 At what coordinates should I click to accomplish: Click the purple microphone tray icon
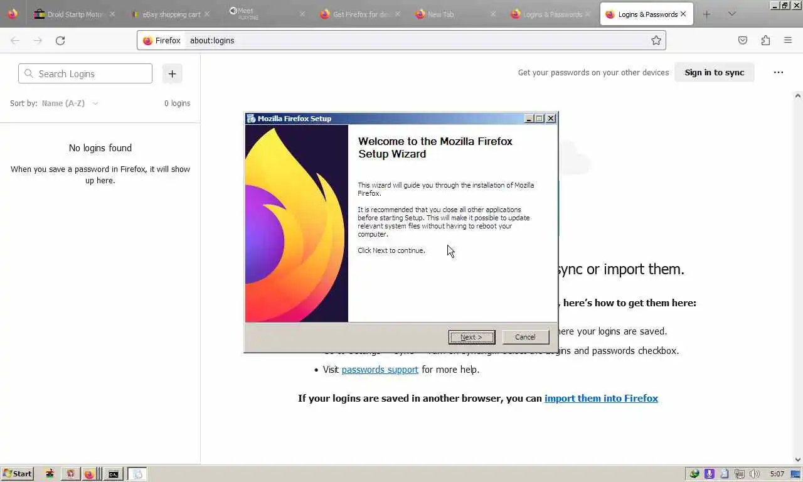coord(710,474)
